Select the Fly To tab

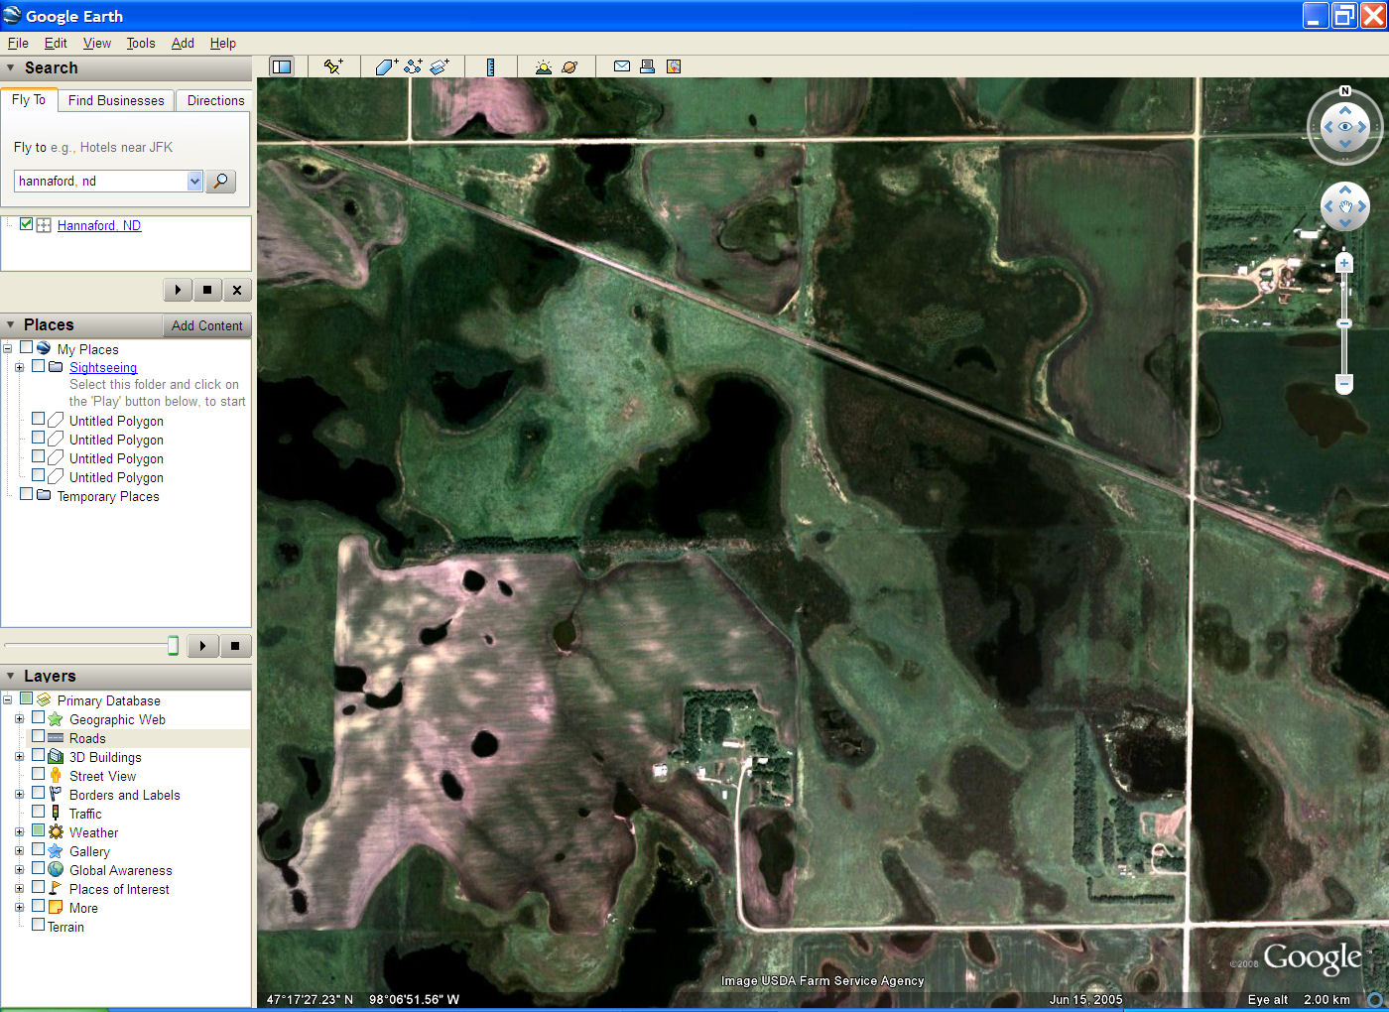tap(29, 99)
